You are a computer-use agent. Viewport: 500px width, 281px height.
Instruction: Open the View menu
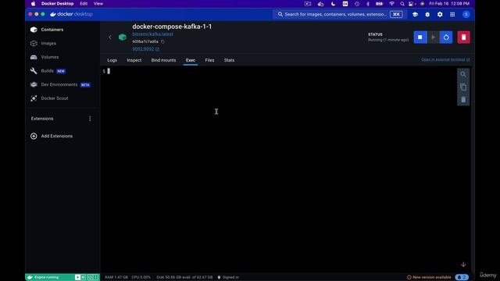[x=98, y=4]
